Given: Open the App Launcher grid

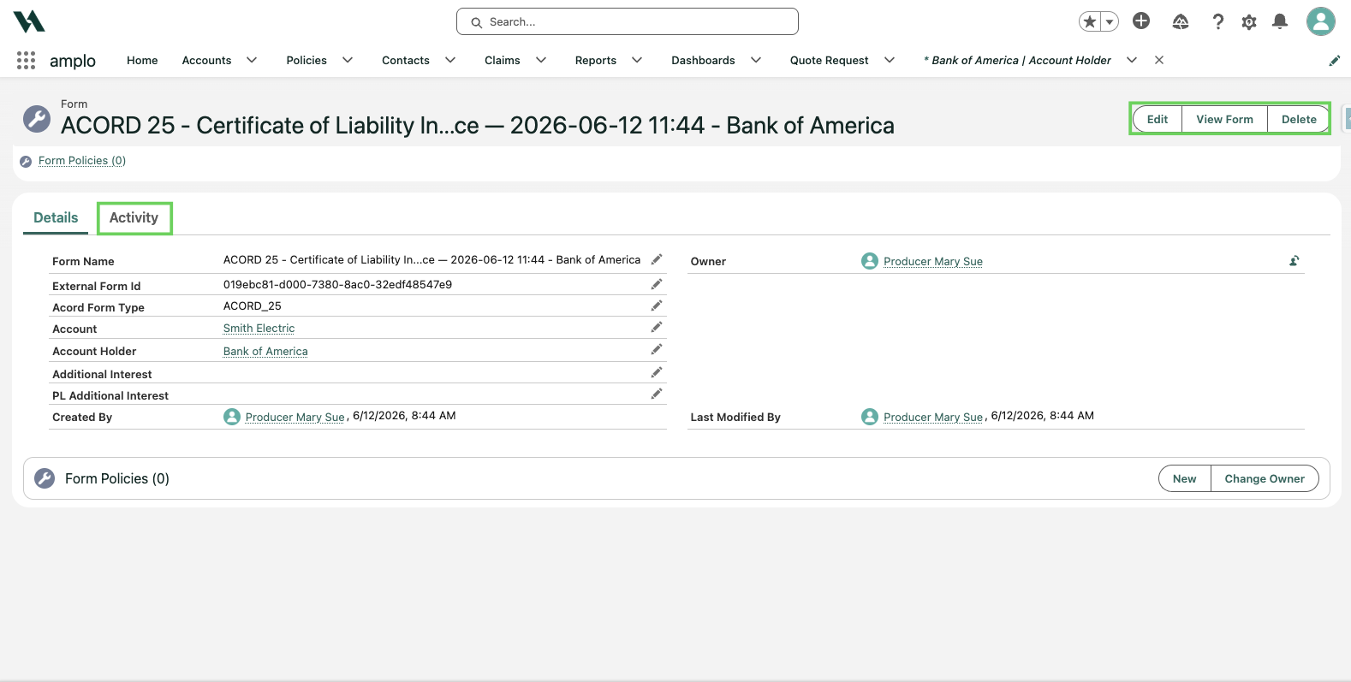Looking at the screenshot, I should pyautogui.click(x=26, y=60).
